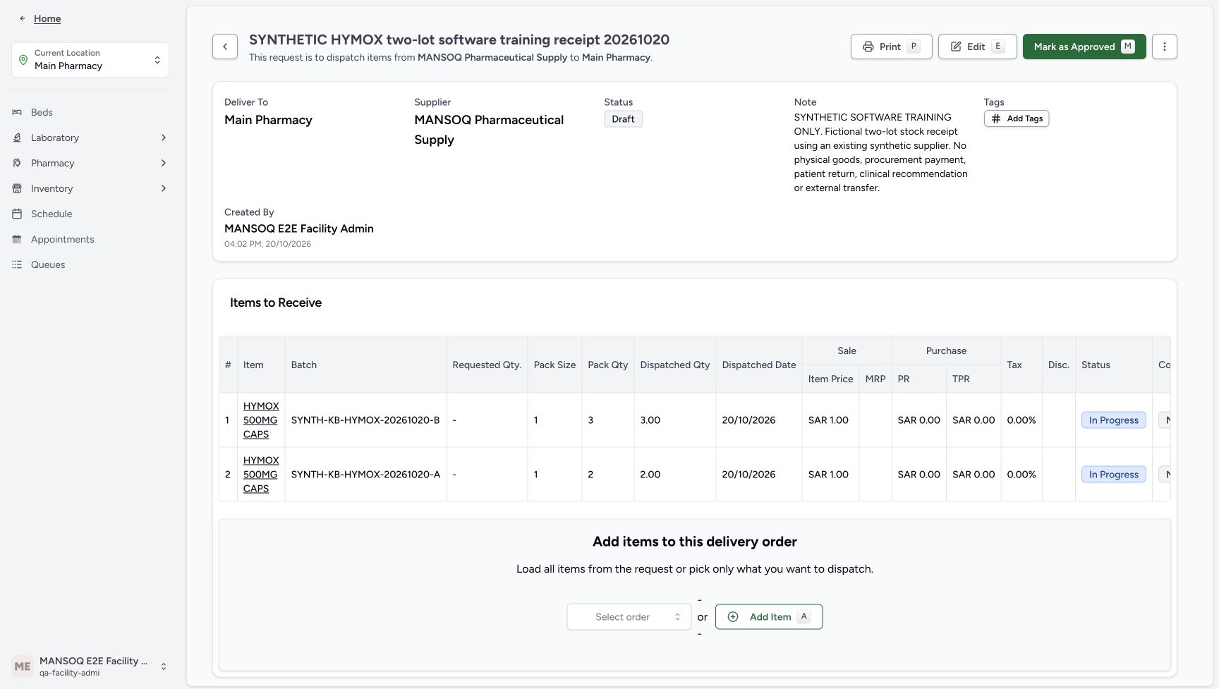Click the Dispatched Qty 2.00 cell
This screenshot has width=1219, height=689.
[675, 475]
